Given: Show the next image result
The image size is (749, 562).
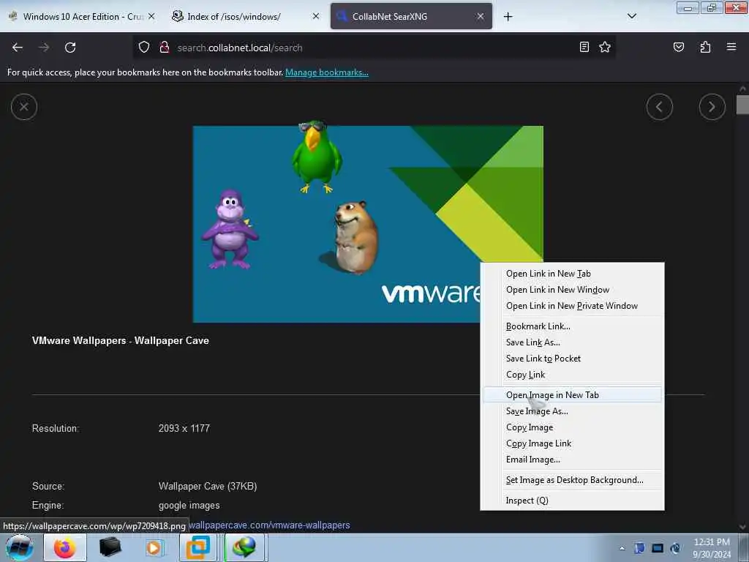Looking at the screenshot, I should (x=712, y=107).
